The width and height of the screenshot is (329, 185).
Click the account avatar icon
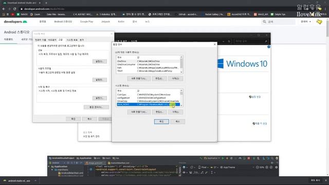pos(319,22)
